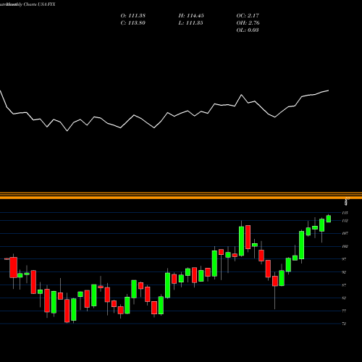This screenshot has height=362, width=362.
Task: Click the OC: 2.17 reading
Action: [248, 16]
